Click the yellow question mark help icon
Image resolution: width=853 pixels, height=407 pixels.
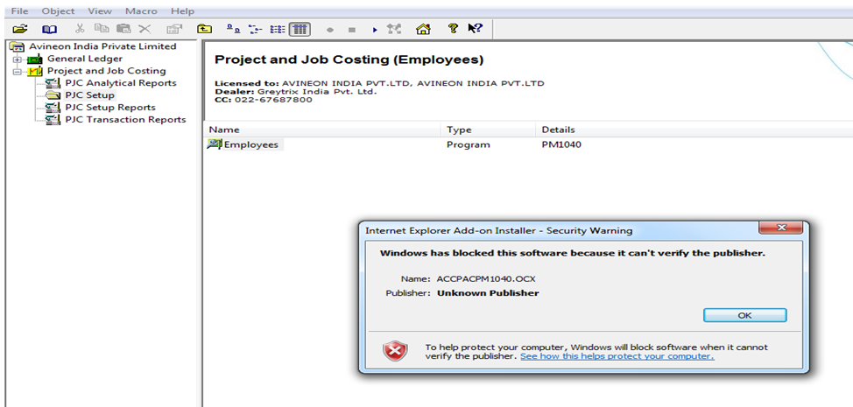[453, 29]
